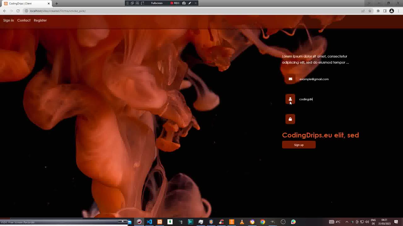Open the Chrome extensions puzzle icon
The image size is (403, 226).
click(378, 11)
